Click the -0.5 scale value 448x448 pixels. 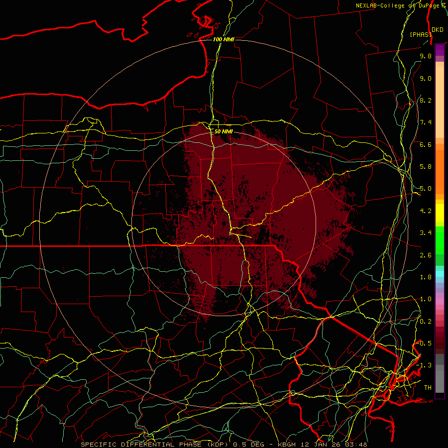click(x=424, y=343)
